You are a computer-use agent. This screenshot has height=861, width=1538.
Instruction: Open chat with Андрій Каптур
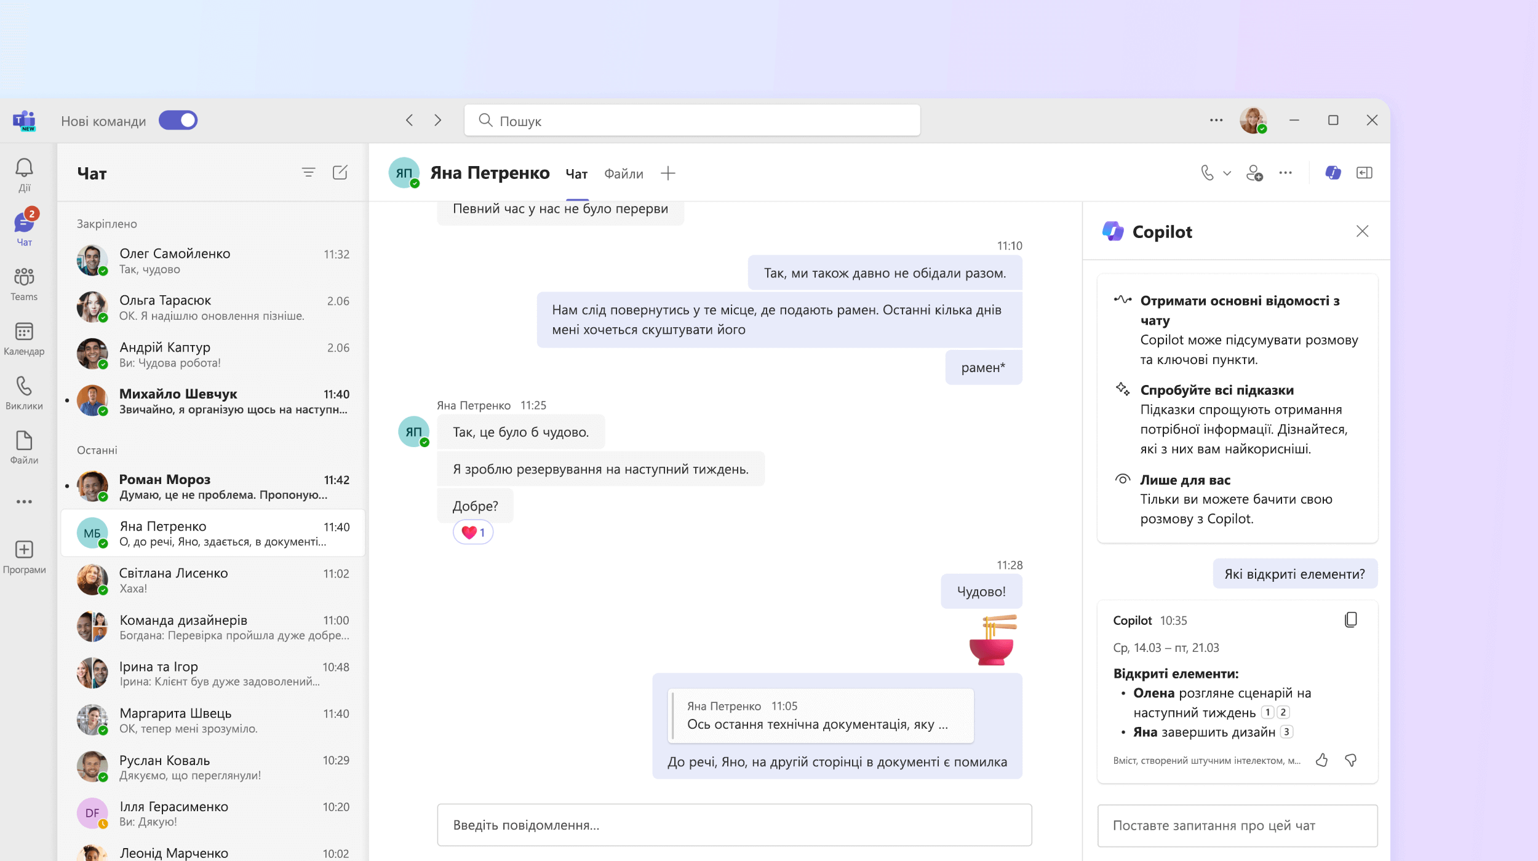pos(213,354)
